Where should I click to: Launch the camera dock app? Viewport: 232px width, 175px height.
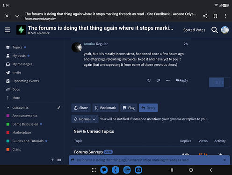click(x=138, y=170)
